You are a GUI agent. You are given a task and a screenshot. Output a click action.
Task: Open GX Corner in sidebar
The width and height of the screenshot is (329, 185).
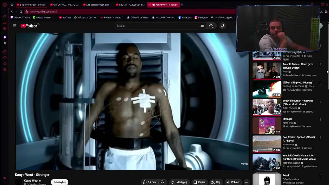(x=5, y=178)
